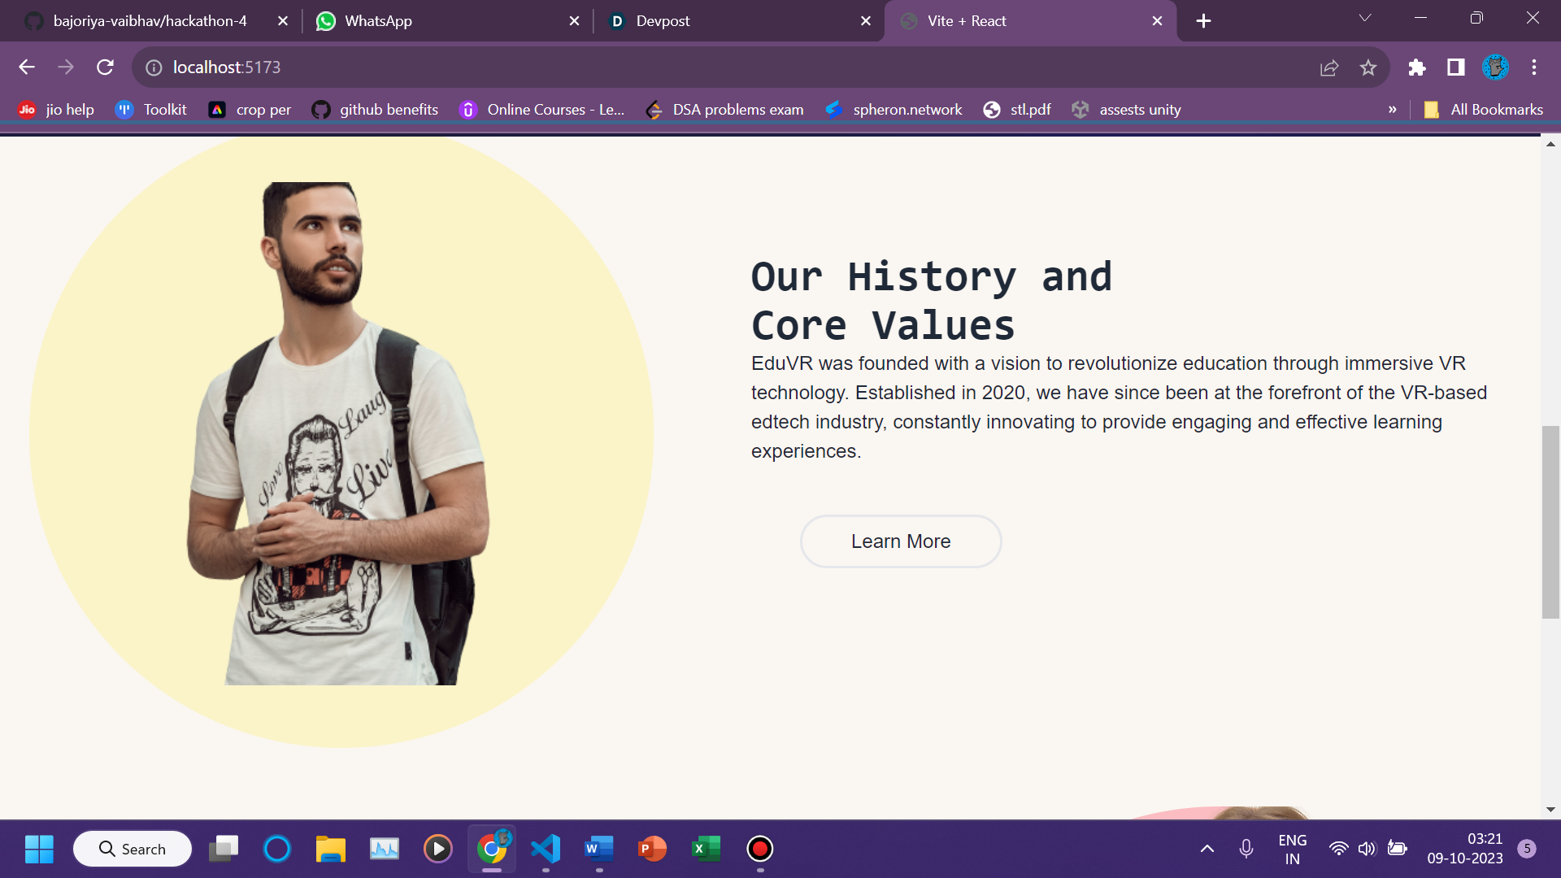The height and width of the screenshot is (878, 1561).
Task: Click the Learn More button
Action: [x=900, y=541]
